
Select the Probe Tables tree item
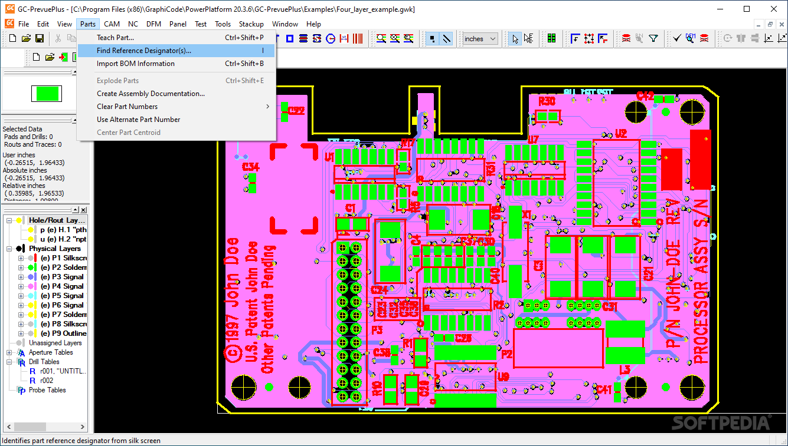click(x=48, y=390)
